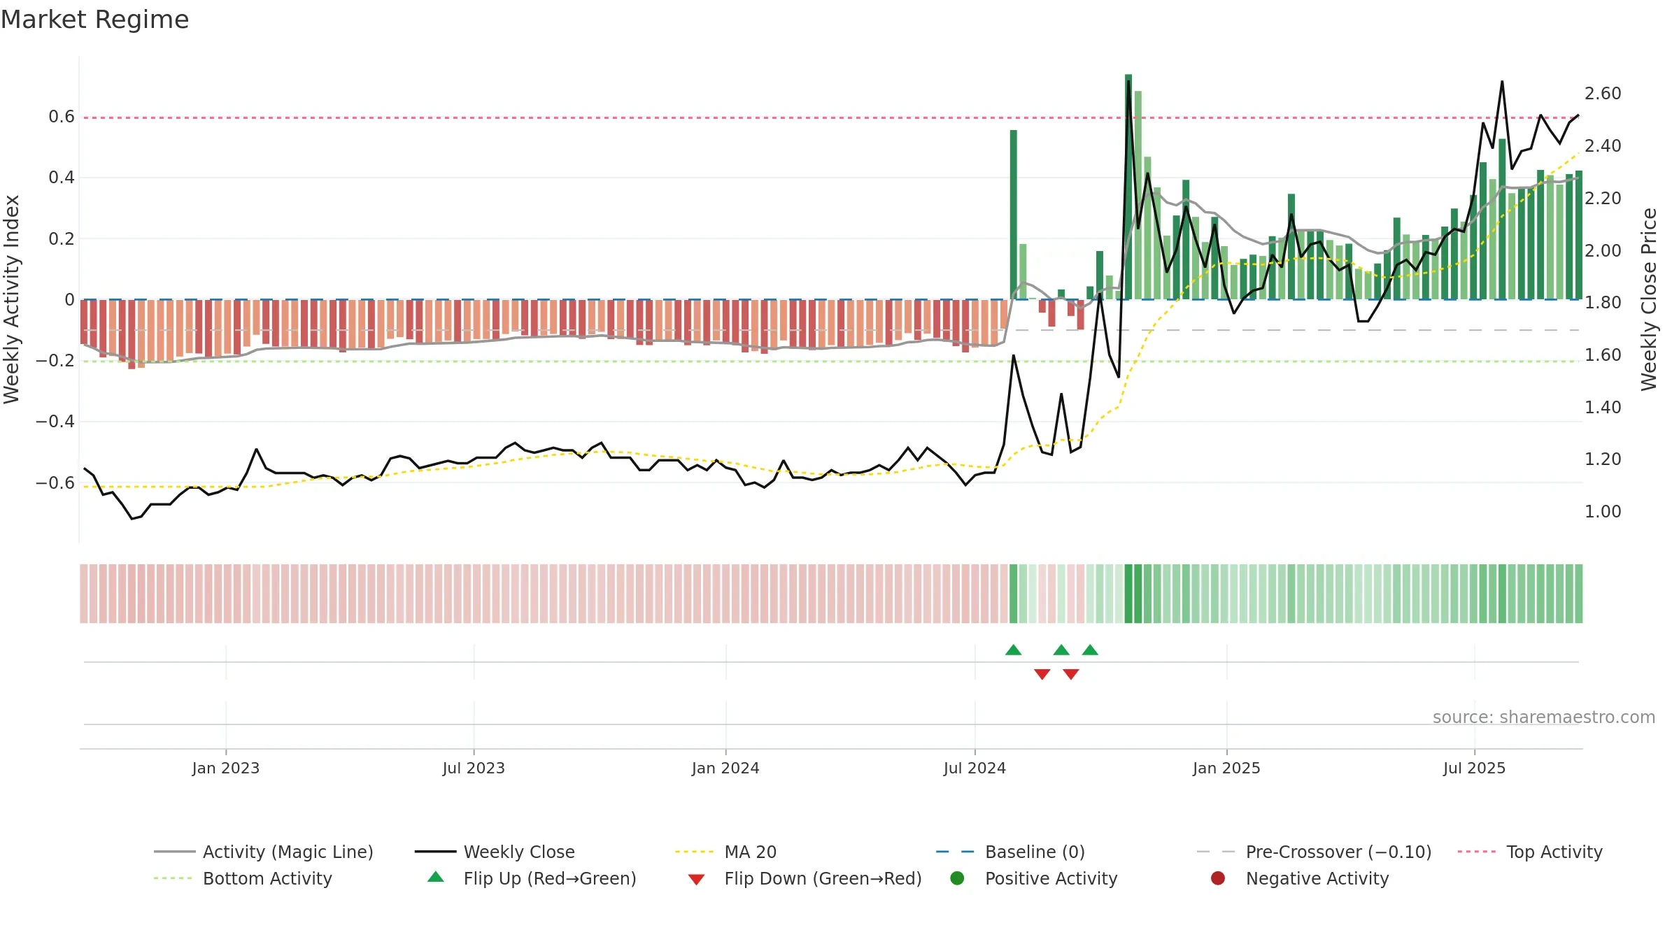Click the Weekly Activity Index axis title
The height and width of the screenshot is (944, 1679).
(12, 299)
